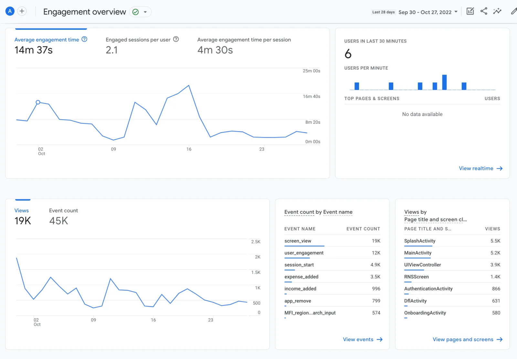Share this report icon
This screenshot has width=517, height=359.
tap(484, 11)
